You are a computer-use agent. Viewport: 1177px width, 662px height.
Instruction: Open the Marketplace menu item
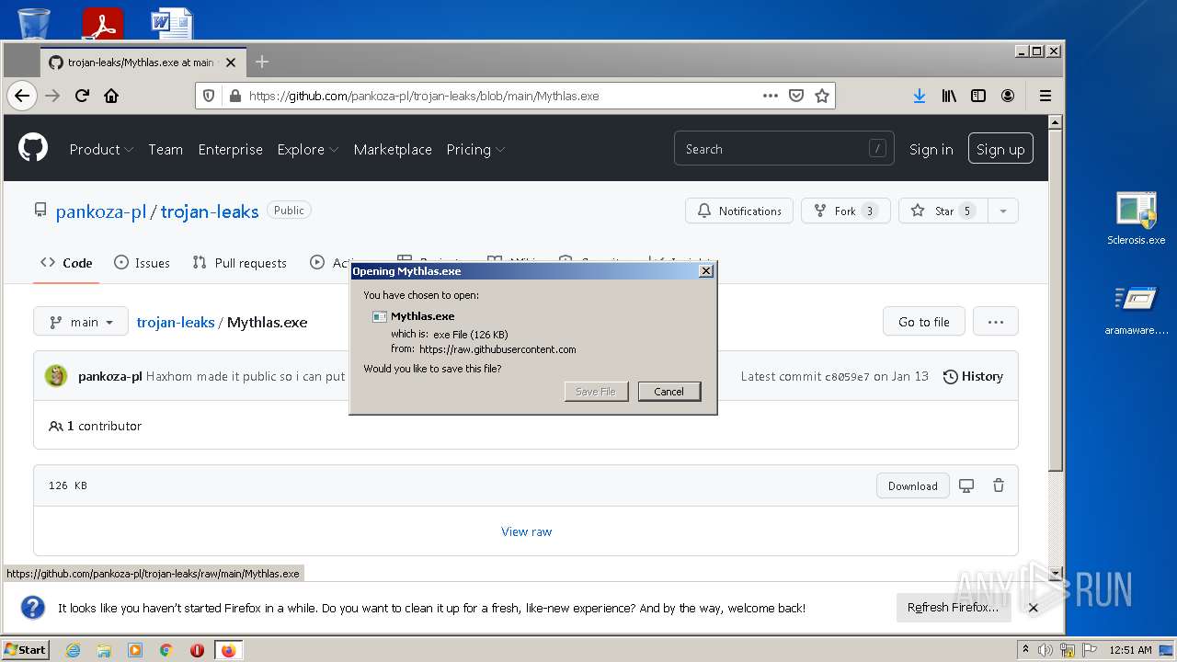click(x=393, y=149)
